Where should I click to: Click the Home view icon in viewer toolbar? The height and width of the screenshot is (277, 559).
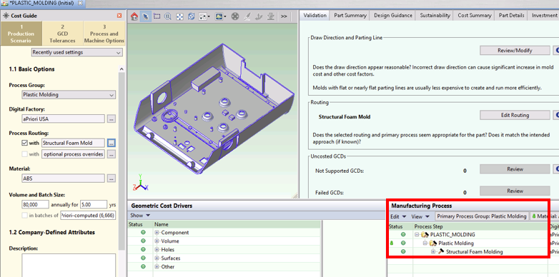(134, 16)
